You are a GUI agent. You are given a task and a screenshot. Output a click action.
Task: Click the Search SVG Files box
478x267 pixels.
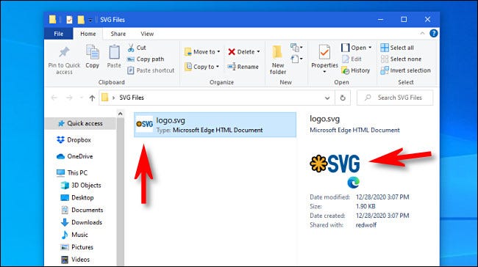point(395,98)
